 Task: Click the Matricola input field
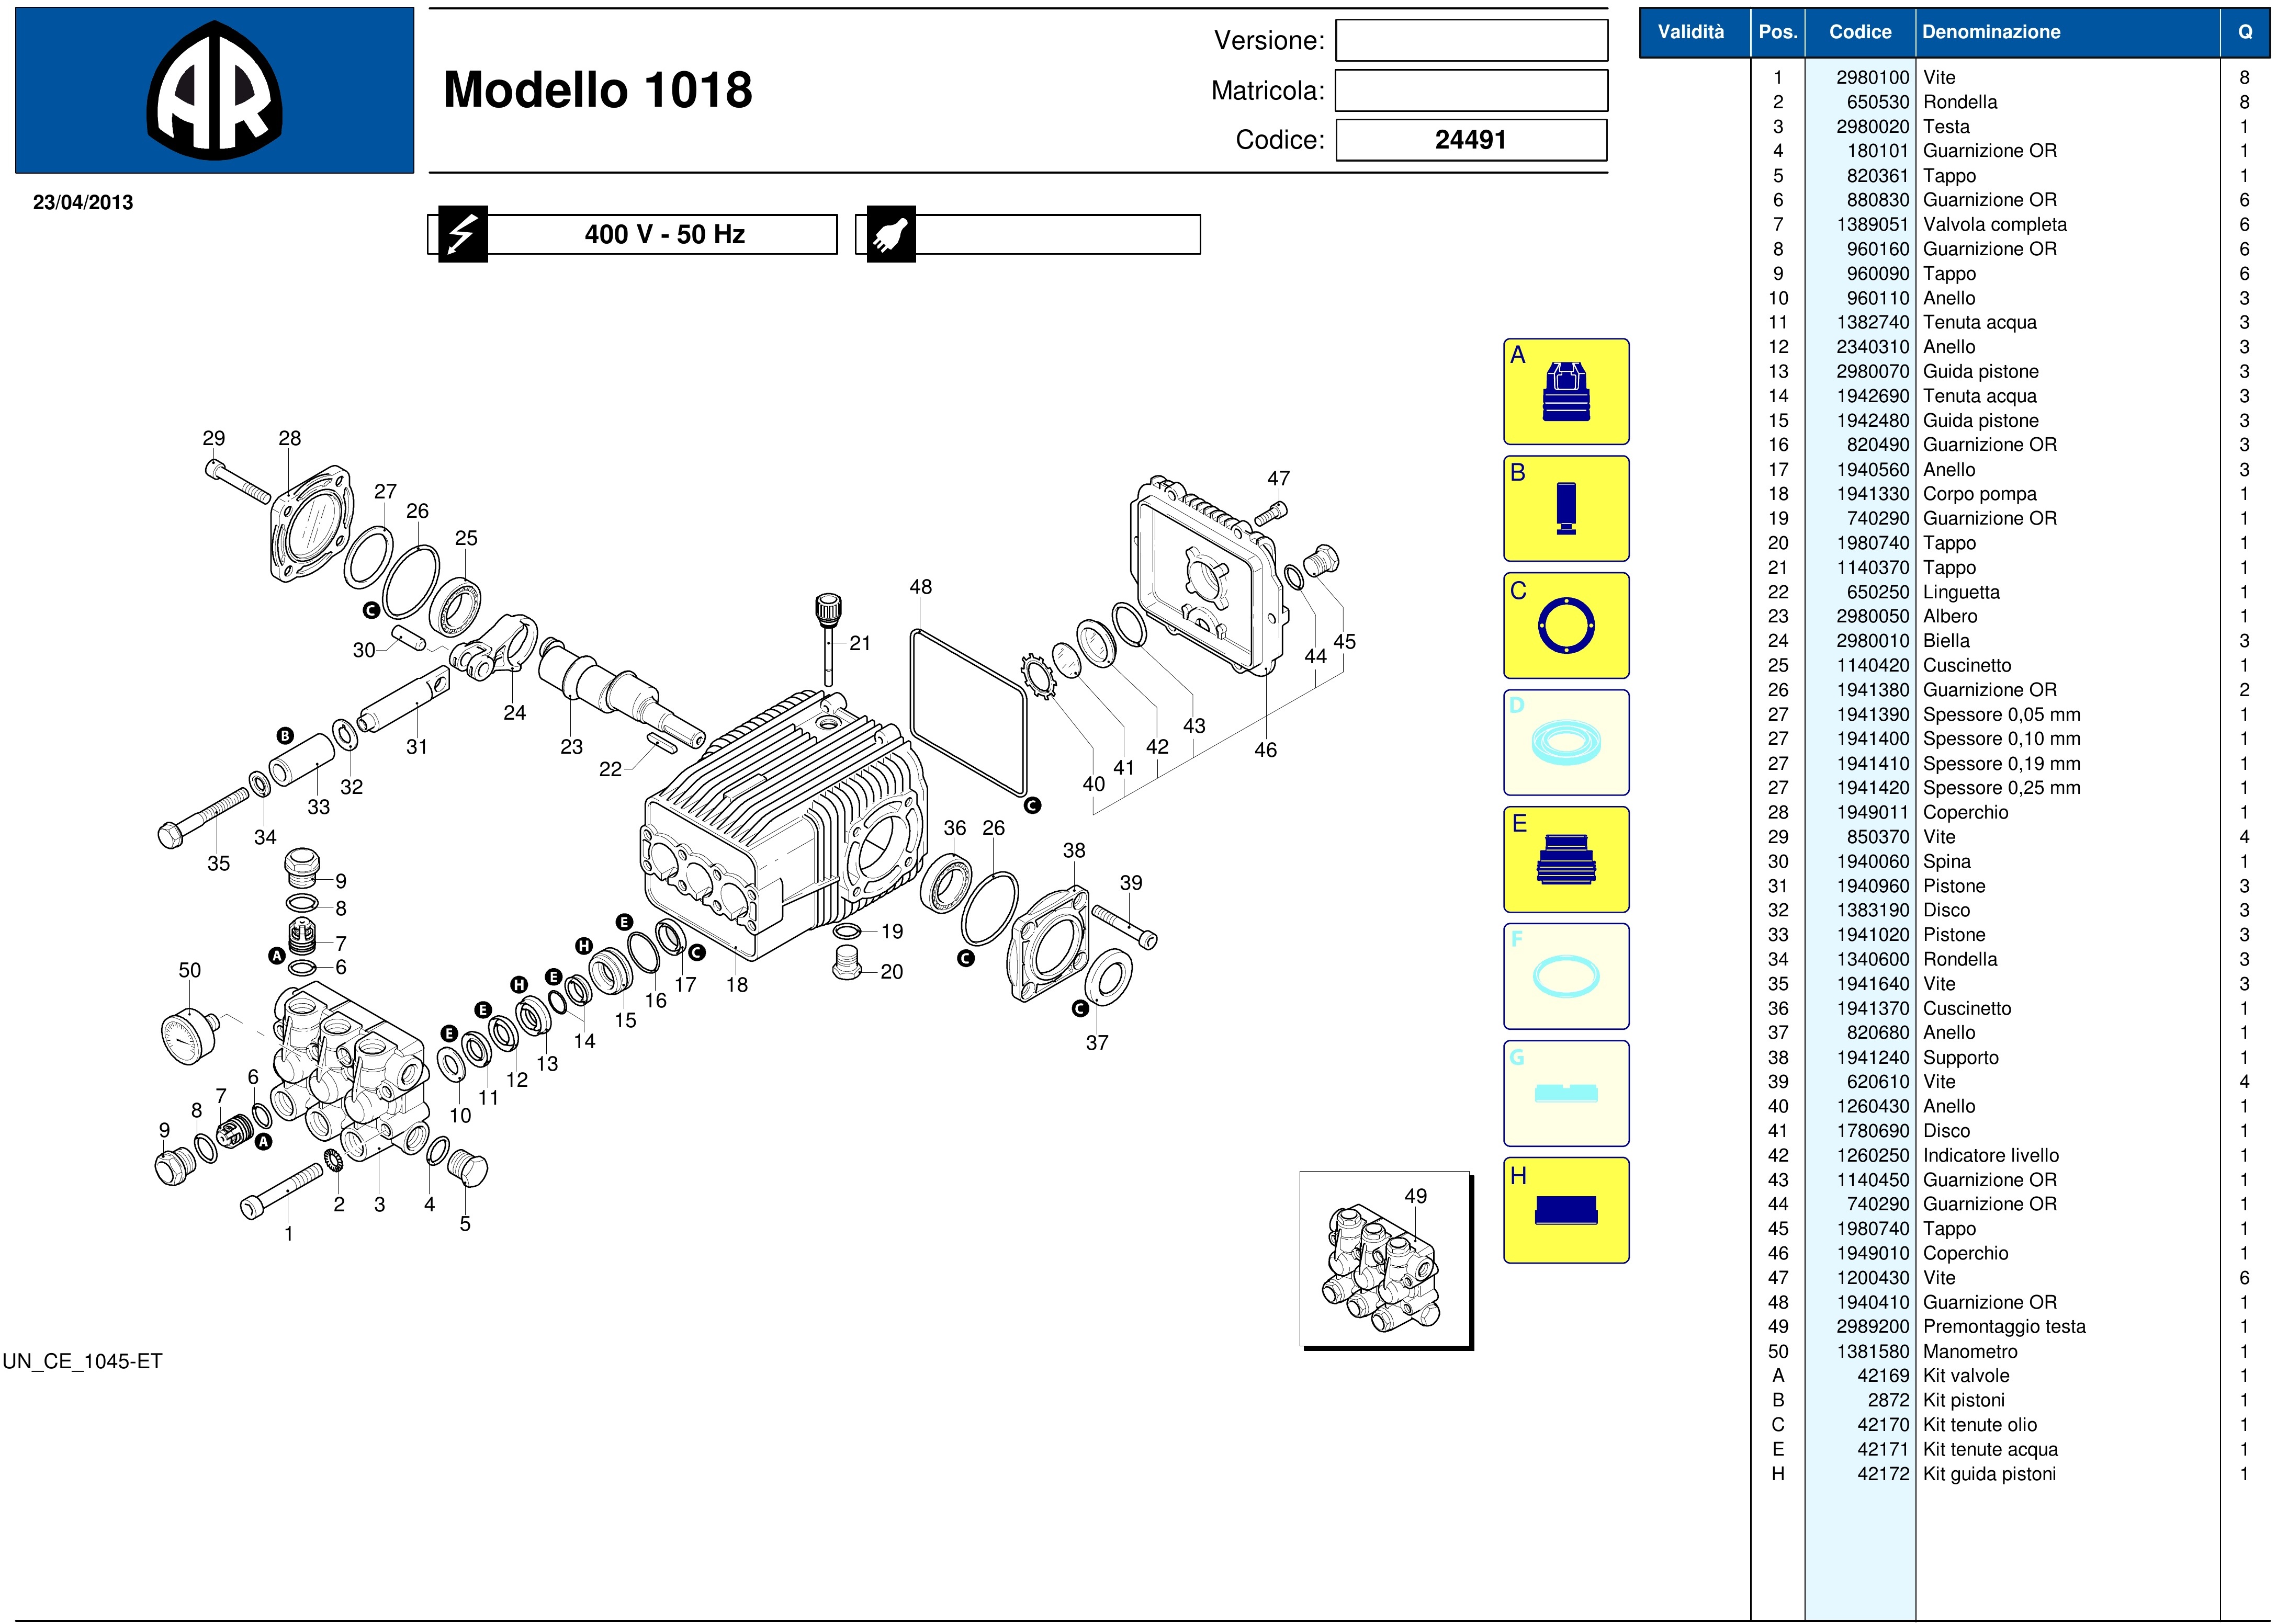pyautogui.click(x=1471, y=91)
